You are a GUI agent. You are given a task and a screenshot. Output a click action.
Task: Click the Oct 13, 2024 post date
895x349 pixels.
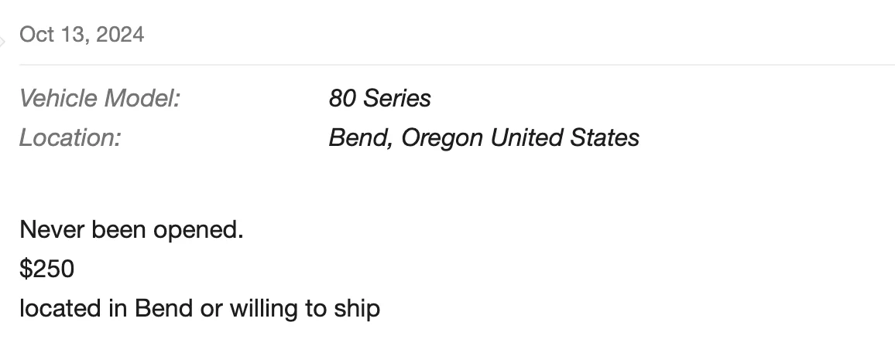[81, 35]
